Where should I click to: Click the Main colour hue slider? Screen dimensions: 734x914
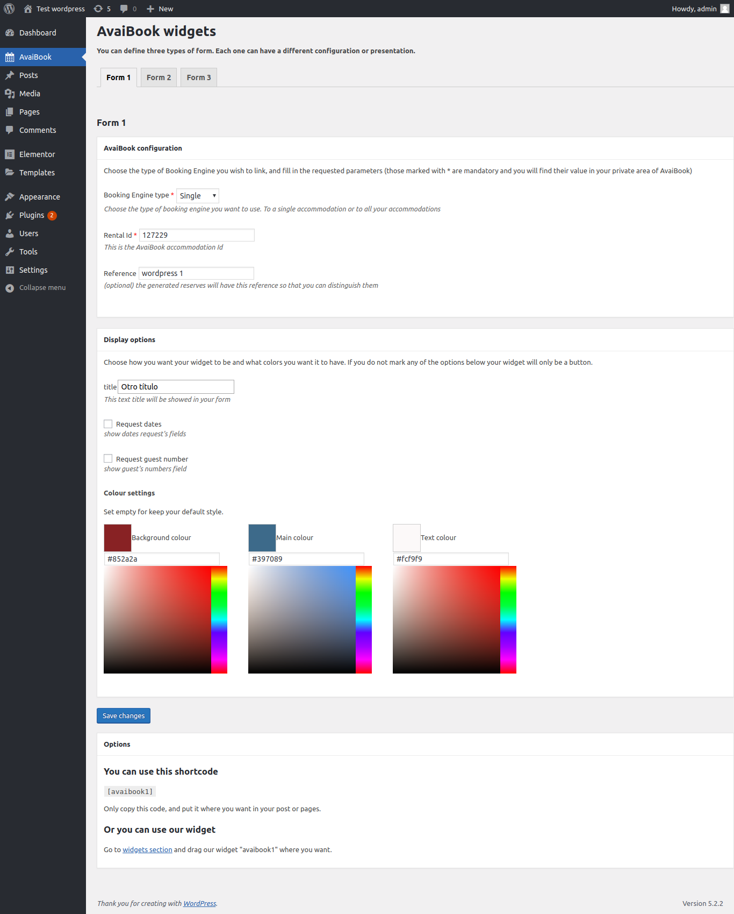(364, 620)
